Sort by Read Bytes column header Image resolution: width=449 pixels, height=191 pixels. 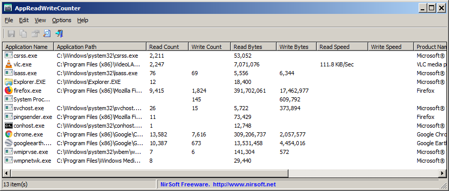[x=254, y=47]
